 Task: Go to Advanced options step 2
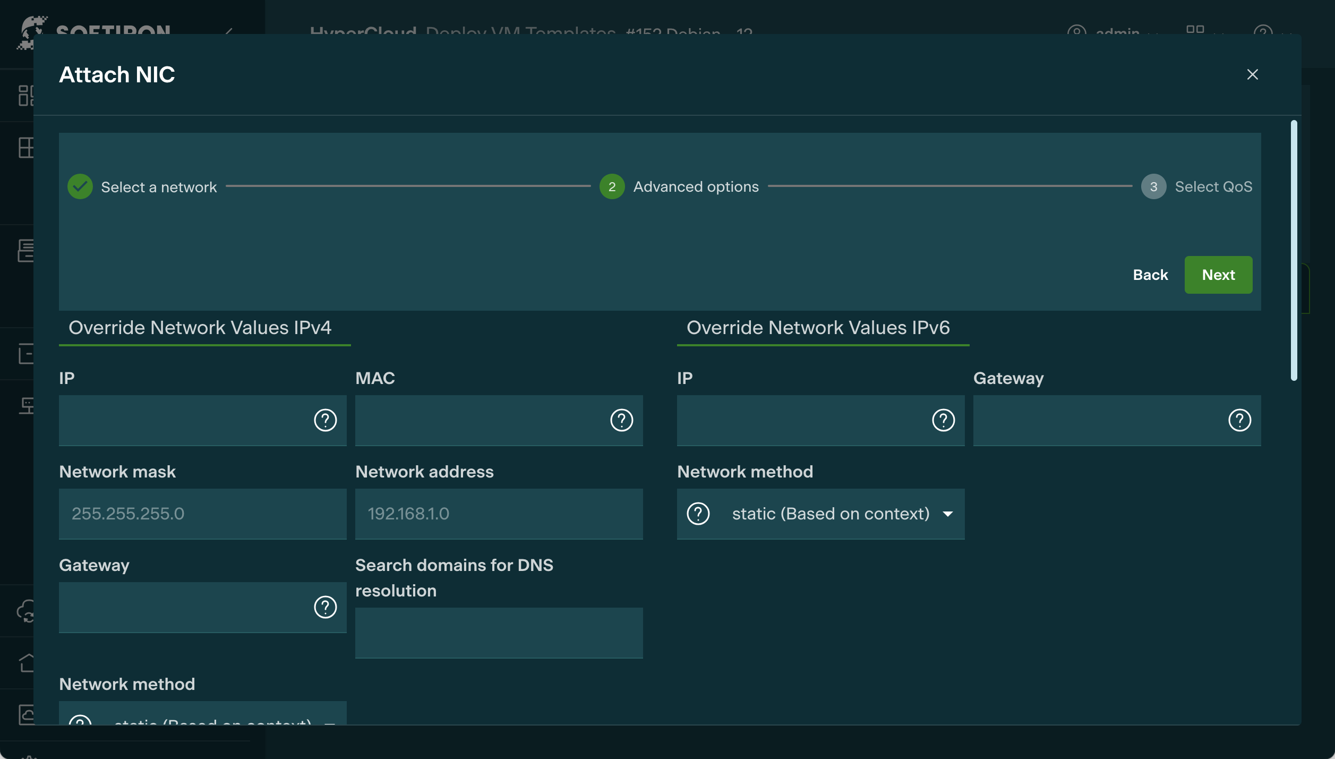[612, 186]
